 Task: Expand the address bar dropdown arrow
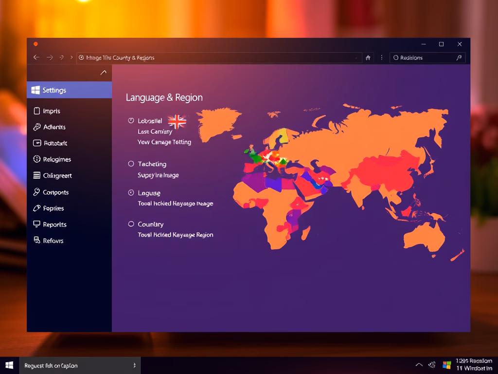tap(356, 57)
